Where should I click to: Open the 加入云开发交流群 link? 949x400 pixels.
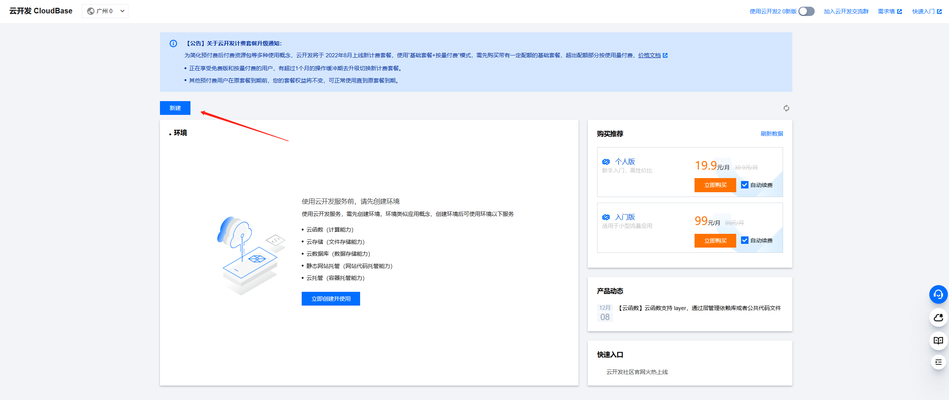[x=846, y=12]
